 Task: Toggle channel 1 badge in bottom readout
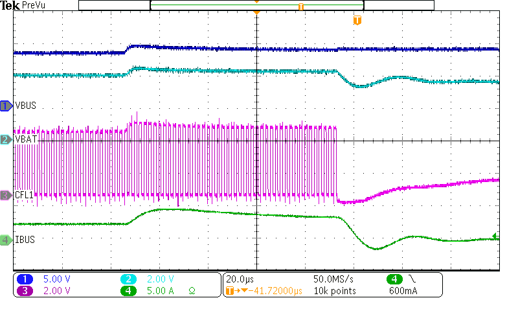point(25,279)
